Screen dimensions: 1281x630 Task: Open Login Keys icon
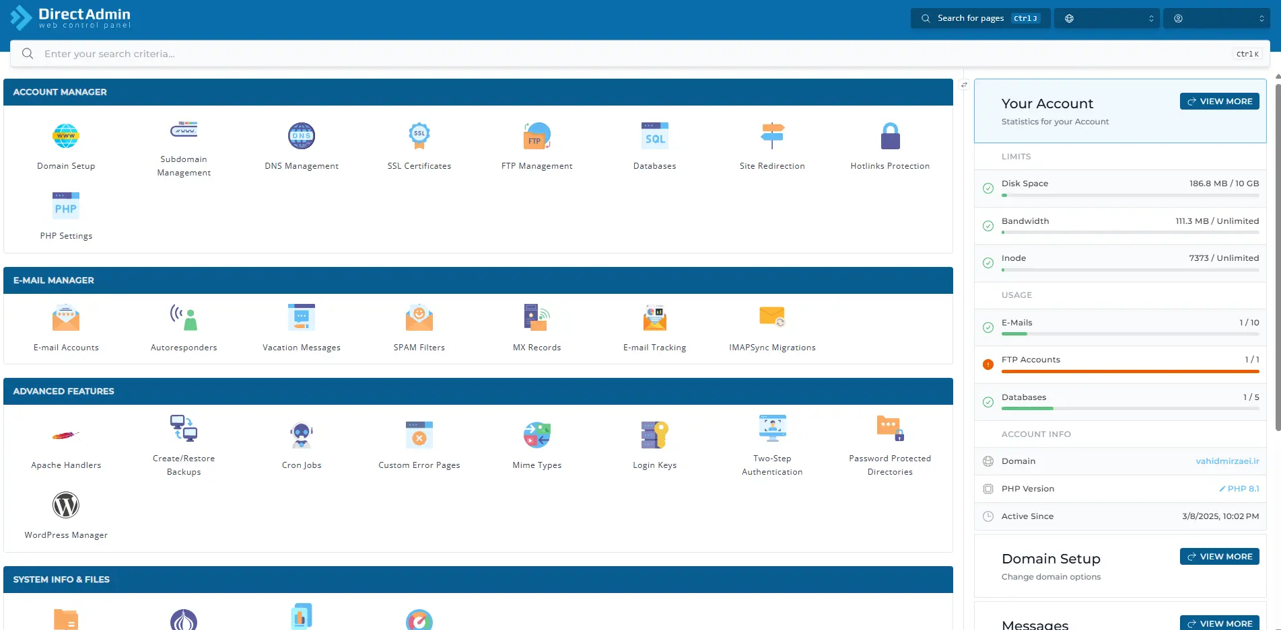655,435
